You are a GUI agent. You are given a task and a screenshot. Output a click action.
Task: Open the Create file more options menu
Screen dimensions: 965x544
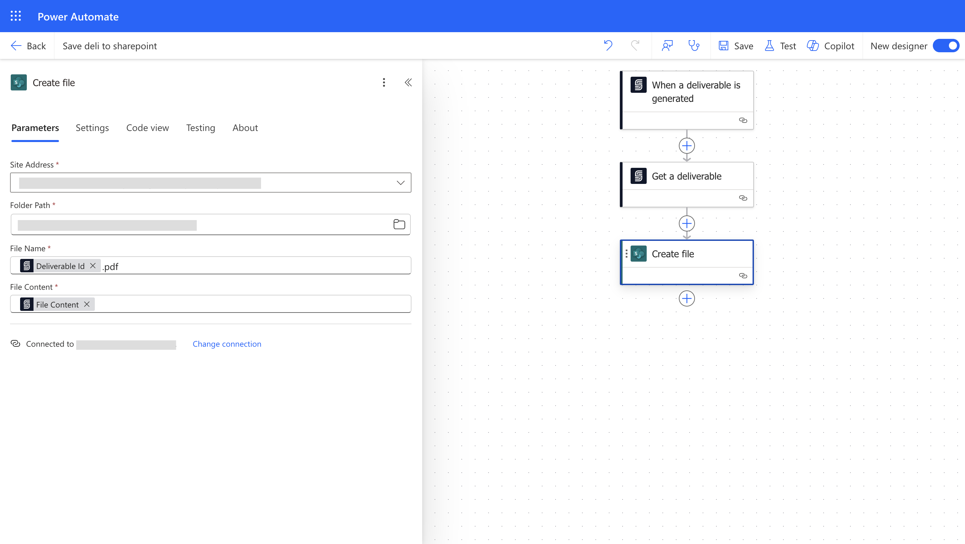point(384,82)
